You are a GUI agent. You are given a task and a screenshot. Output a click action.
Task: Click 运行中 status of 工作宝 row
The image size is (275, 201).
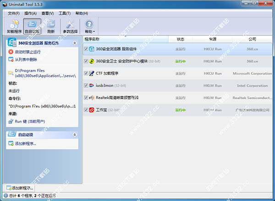181,110
